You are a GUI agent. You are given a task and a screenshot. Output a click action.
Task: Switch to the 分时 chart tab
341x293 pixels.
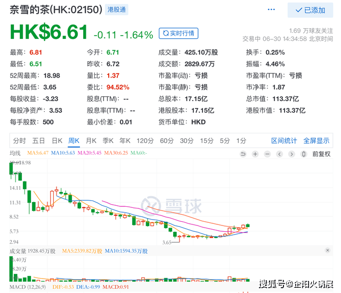(x=19, y=140)
